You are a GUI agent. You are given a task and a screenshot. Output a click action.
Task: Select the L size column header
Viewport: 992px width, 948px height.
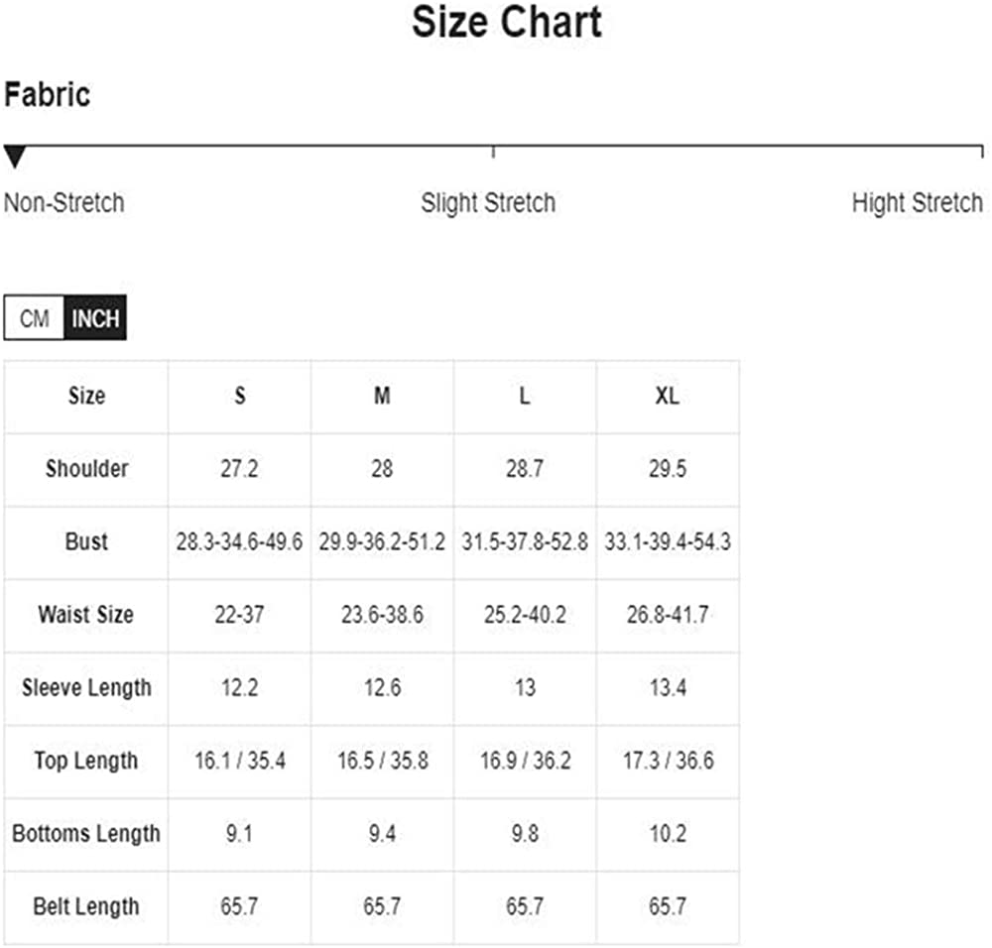(x=525, y=397)
